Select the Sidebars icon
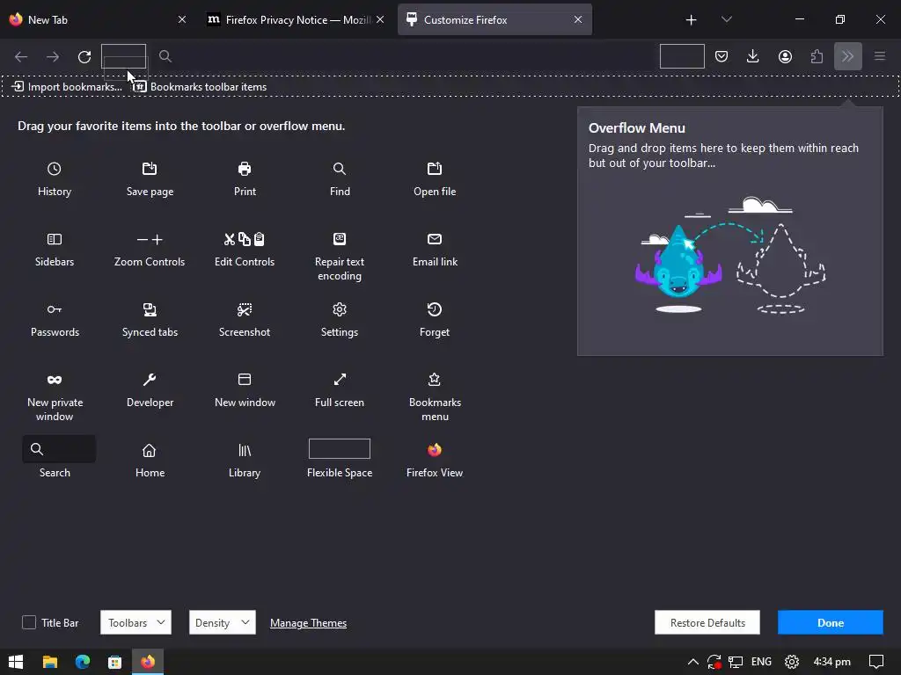The height and width of the screenshot is (675, 901). point(54,239)
